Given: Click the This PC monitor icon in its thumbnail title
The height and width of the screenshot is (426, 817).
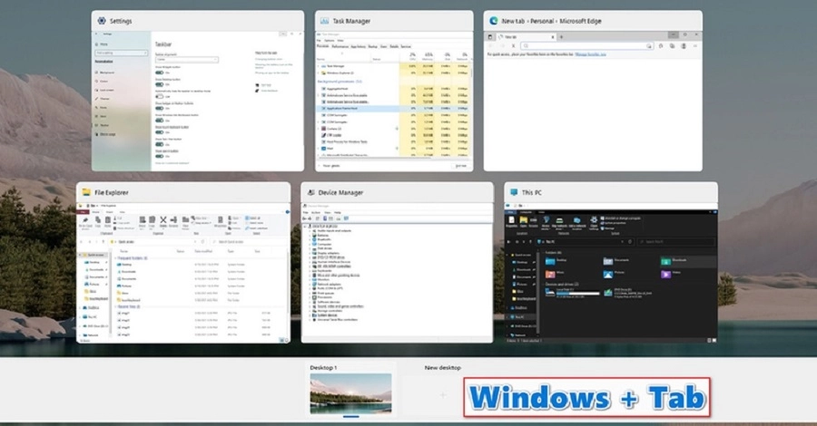Looking at the screenshot, I should click(514, 192).
